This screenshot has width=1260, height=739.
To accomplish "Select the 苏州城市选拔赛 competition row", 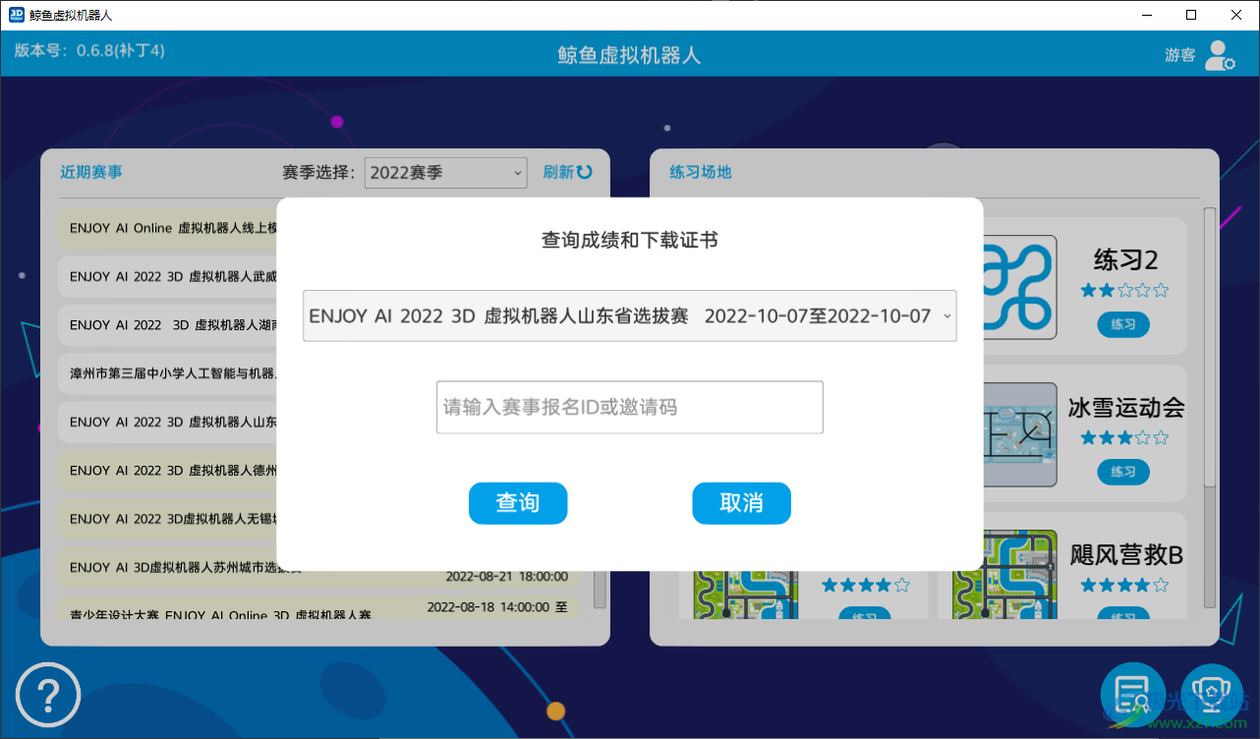I will tap(318, 567).
